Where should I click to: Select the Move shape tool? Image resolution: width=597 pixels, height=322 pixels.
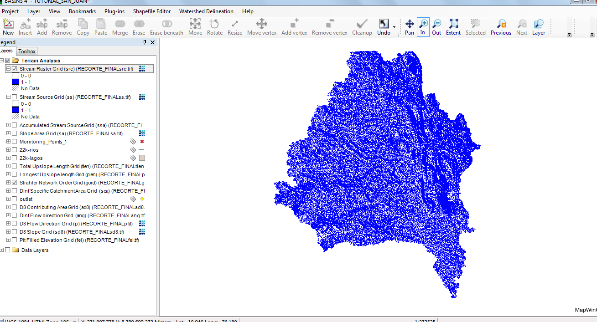[x=195, y=27]
